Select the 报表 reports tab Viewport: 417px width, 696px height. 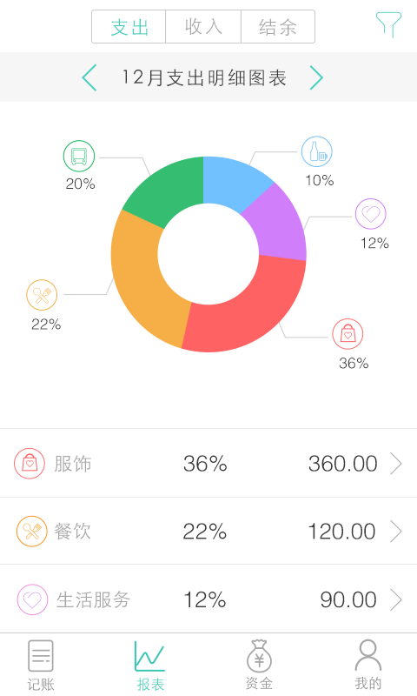150,665
